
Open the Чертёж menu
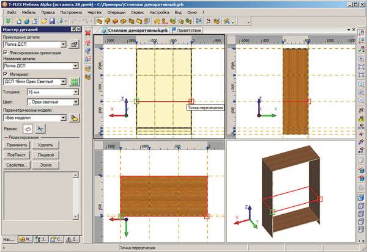coord(95,12)
